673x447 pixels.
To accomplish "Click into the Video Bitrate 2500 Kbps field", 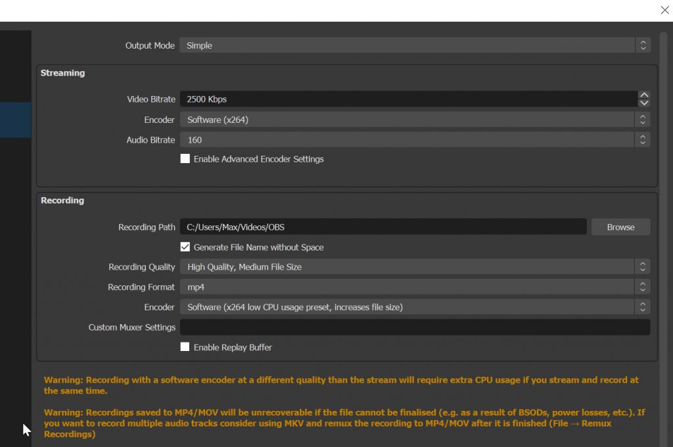I will [x=407, y=99].
